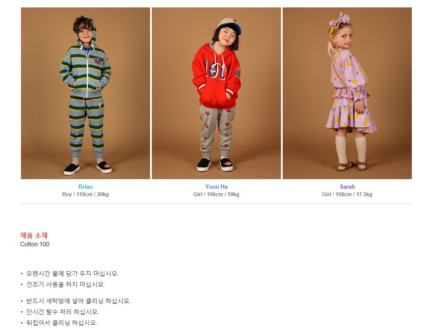Click the 반드시 세탁망에 넣어 클리닝 line

click(x=79, y=301)
